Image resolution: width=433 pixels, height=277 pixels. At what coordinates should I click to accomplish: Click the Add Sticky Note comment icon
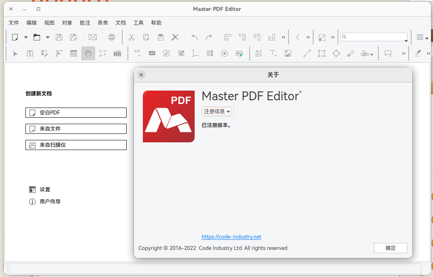[388, 53]
